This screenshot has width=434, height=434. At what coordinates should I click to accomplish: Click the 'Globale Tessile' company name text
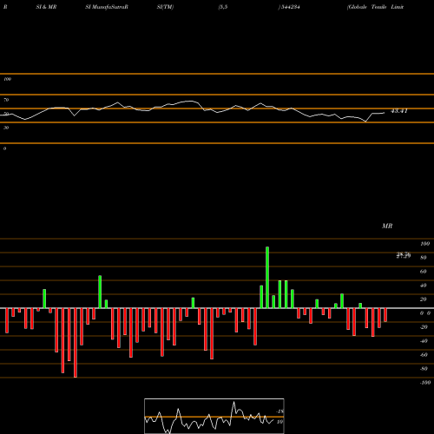[368, 7]
